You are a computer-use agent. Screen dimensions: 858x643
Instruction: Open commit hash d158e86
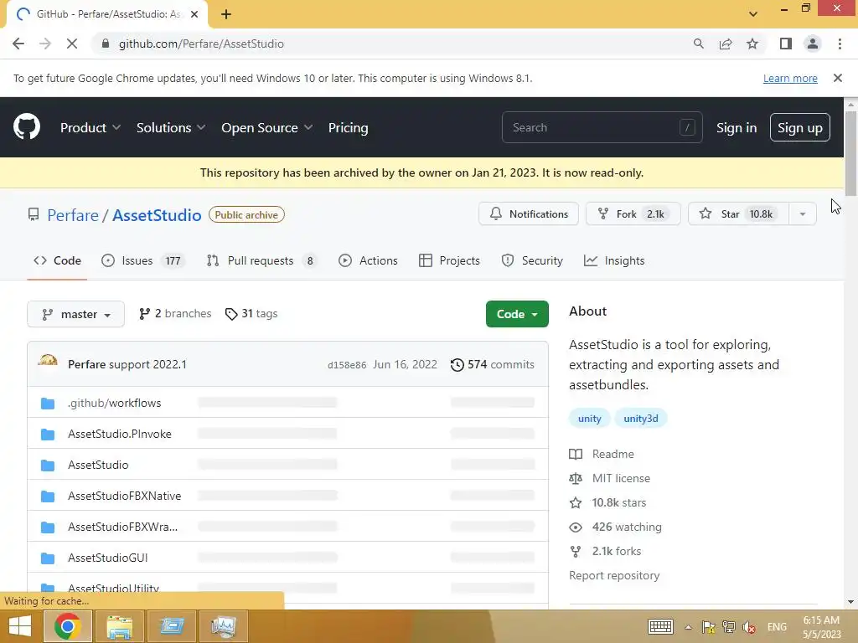point(347,365)
